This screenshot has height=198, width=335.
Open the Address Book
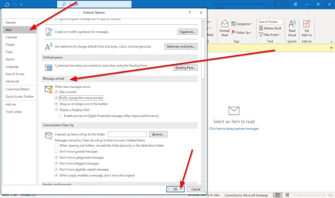click(270, 28)
